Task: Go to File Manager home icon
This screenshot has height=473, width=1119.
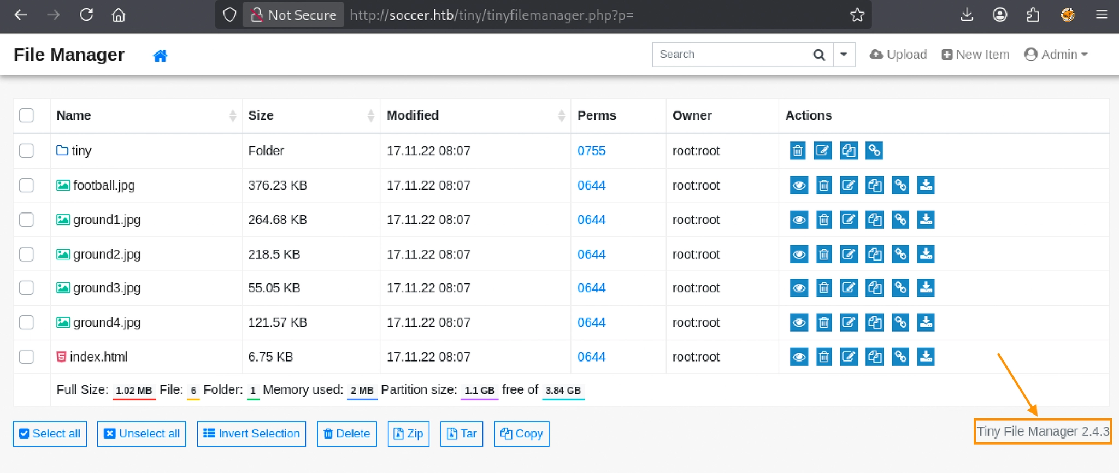Action: click(x=160, y=55)
